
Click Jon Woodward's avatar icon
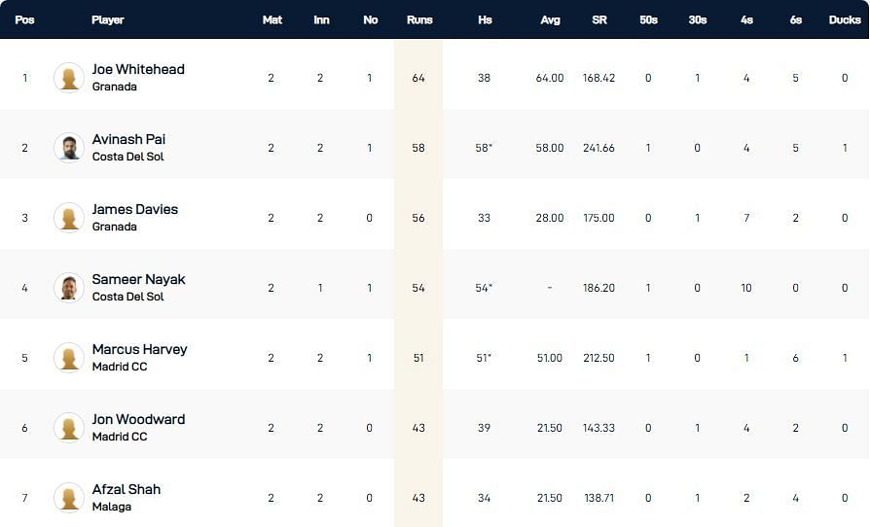[69, 428]
